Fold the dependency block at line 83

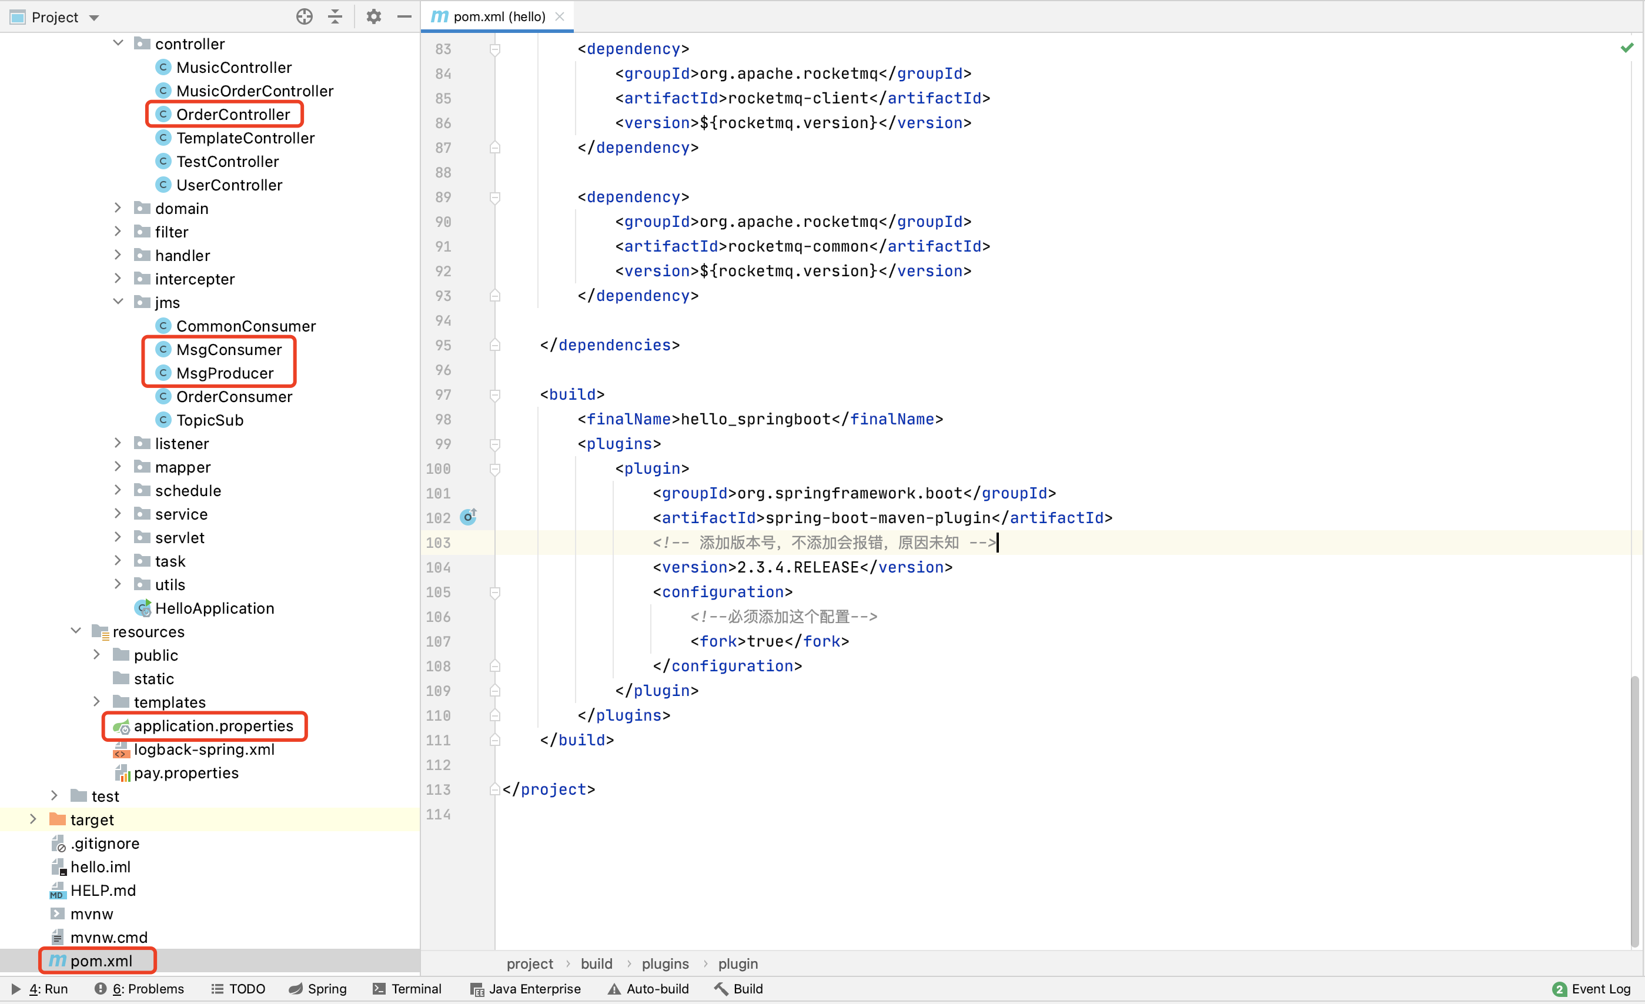coord(494,49)
